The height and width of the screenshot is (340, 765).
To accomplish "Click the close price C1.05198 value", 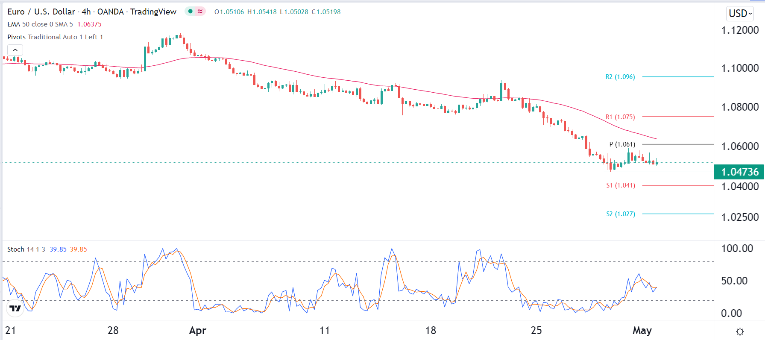I will coord(326,12).
